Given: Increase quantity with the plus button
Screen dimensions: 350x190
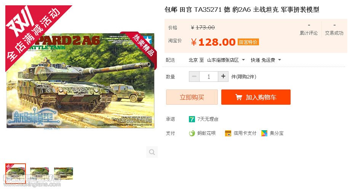Looking at the screenshot, I should click(223, 77).
